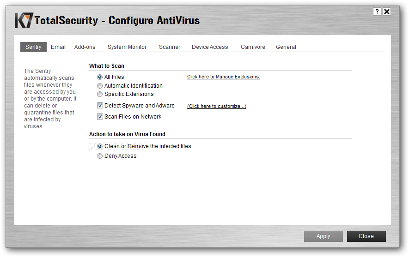View the Carnivore tab
409x257 pixels.
click(253, 47)
